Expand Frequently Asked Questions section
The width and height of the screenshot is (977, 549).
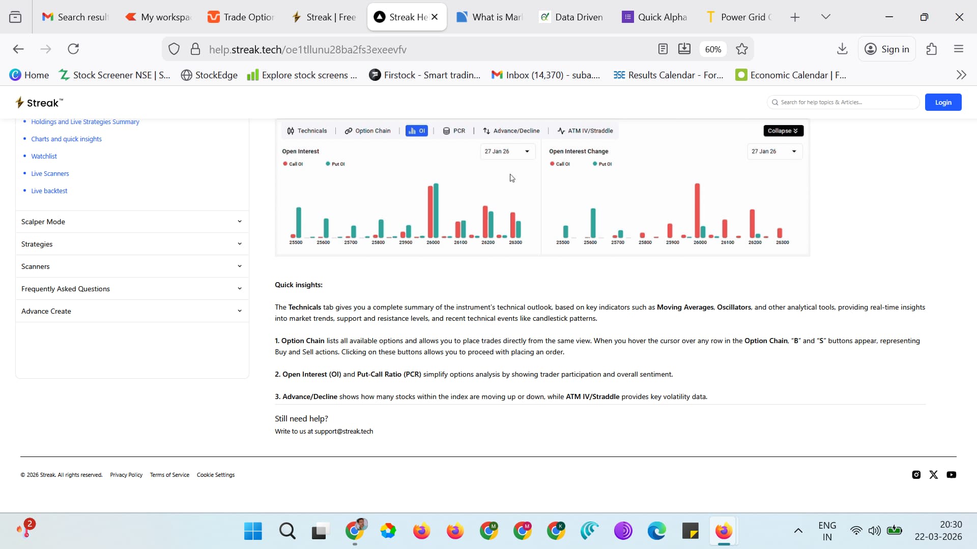tap(132, 289)
